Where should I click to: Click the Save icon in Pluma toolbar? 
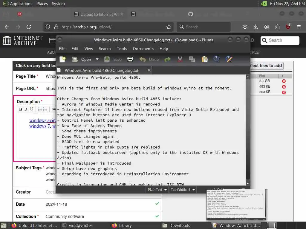[x=107, y=59]
